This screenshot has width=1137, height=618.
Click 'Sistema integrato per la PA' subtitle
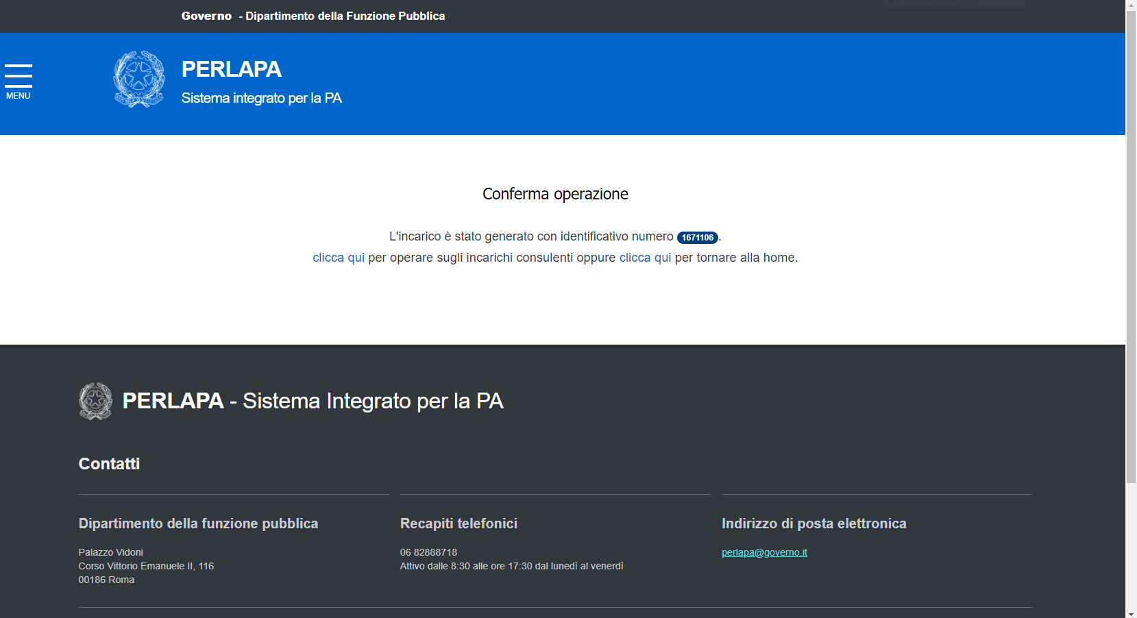click(x=261, y=98)
